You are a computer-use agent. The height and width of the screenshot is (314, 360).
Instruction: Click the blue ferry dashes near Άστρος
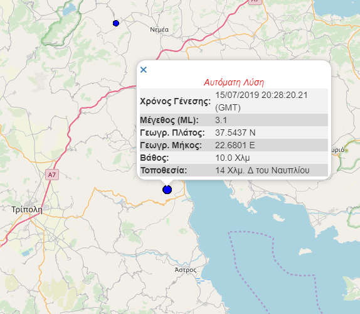[x=203, y=280]
